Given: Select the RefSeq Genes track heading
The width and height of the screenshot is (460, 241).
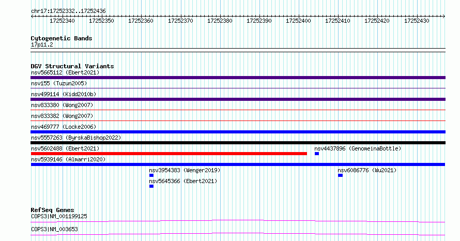Looking at the screenshot, I should point(53,210).
